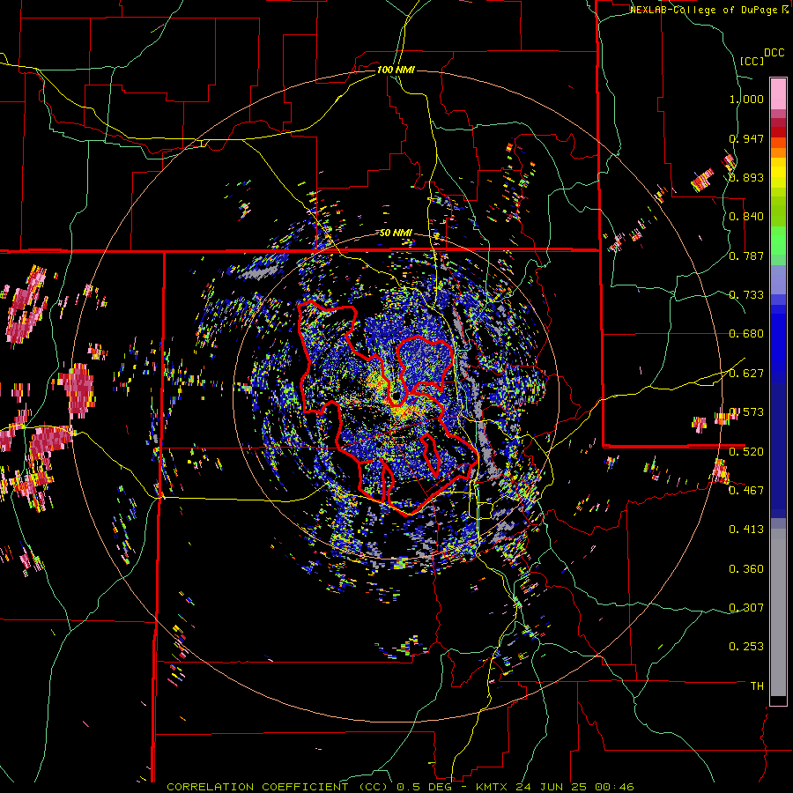Screen dimensions: 793x793
Task: Click the 50 NMI range ring label
Action: tap(396, 233)
